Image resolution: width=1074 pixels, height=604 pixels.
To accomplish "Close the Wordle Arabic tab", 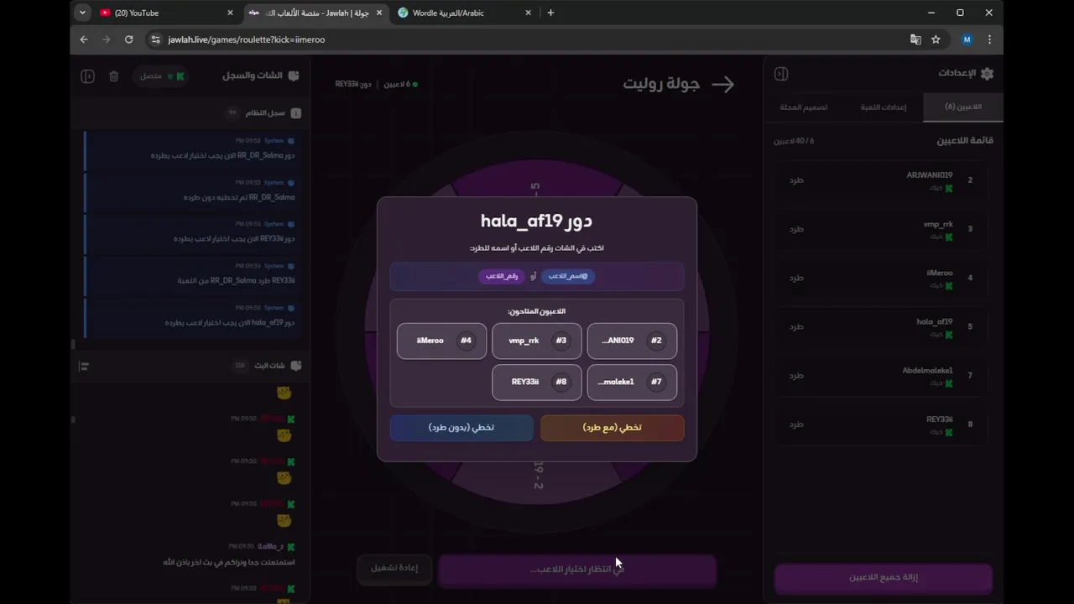I will click(x=528, y=13).
